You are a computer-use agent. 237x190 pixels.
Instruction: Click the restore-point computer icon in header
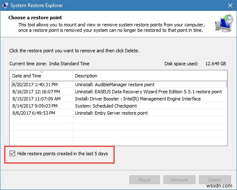pos(224,23)
